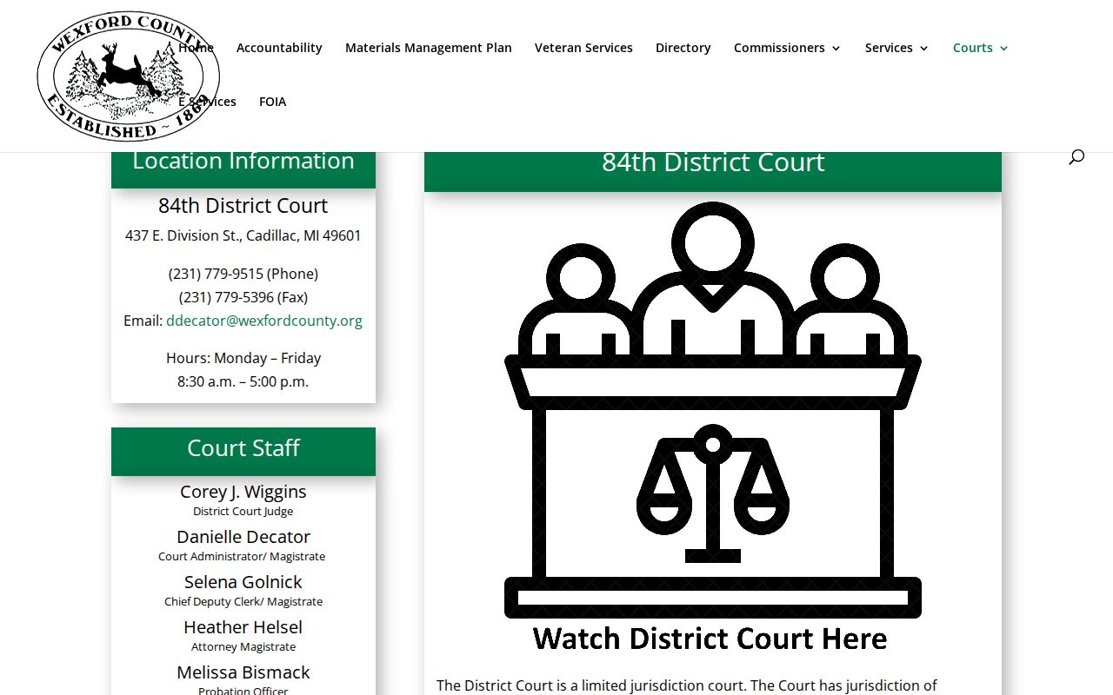Image resolution: width=1113 pixels, height=695 pixels.
Task: Open the Directory page
Action: pos(683,48)
